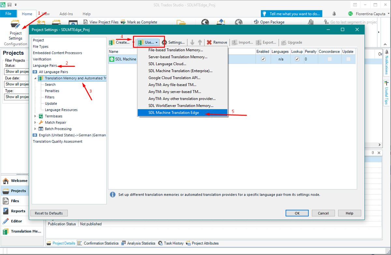Move provider down with down arrow

192,42
